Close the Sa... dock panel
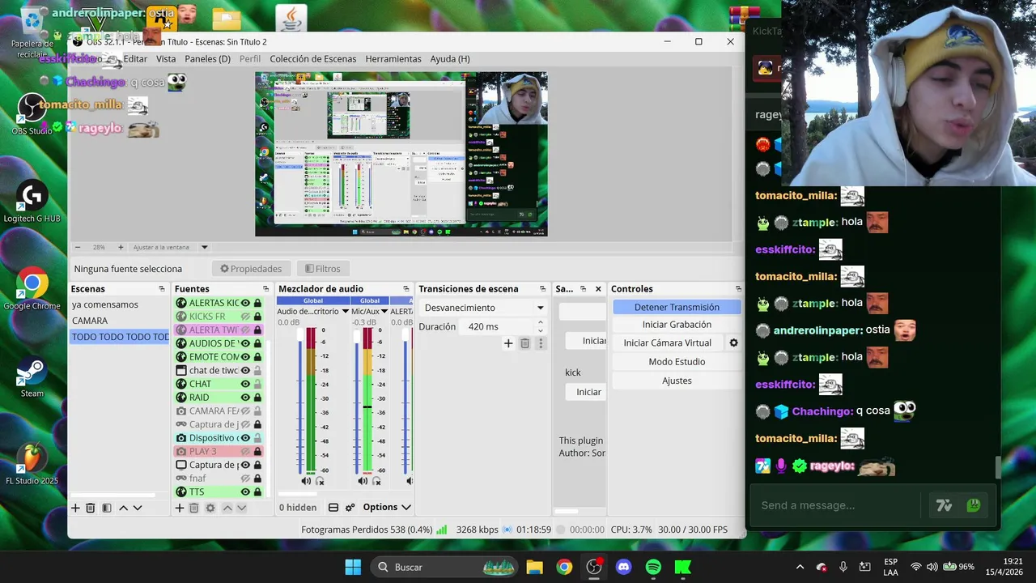This screenshot has height=583, width=1036. (598, 289)
